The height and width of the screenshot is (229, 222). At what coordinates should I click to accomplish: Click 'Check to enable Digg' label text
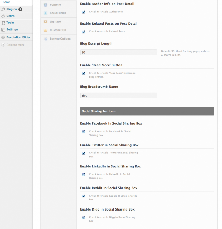pos(112,219)
